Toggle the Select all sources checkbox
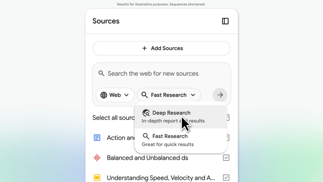The image size is (323, 182). [227, 118]
